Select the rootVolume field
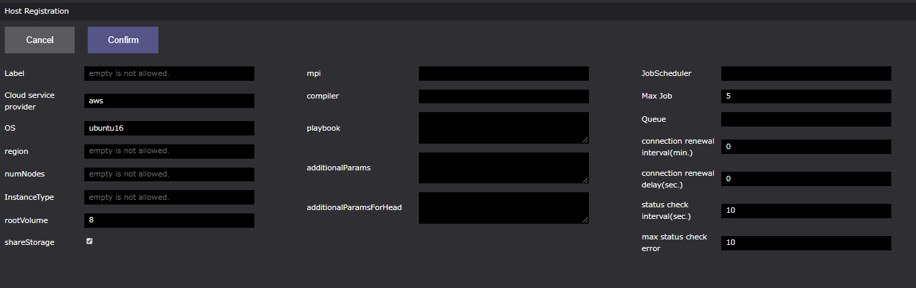Viewport: 916px width, 288px height. click(169, 220)
